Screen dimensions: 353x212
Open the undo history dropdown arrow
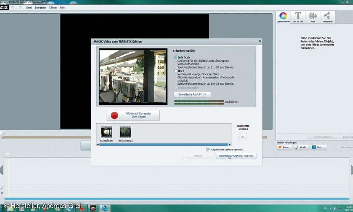pos(16,8)
